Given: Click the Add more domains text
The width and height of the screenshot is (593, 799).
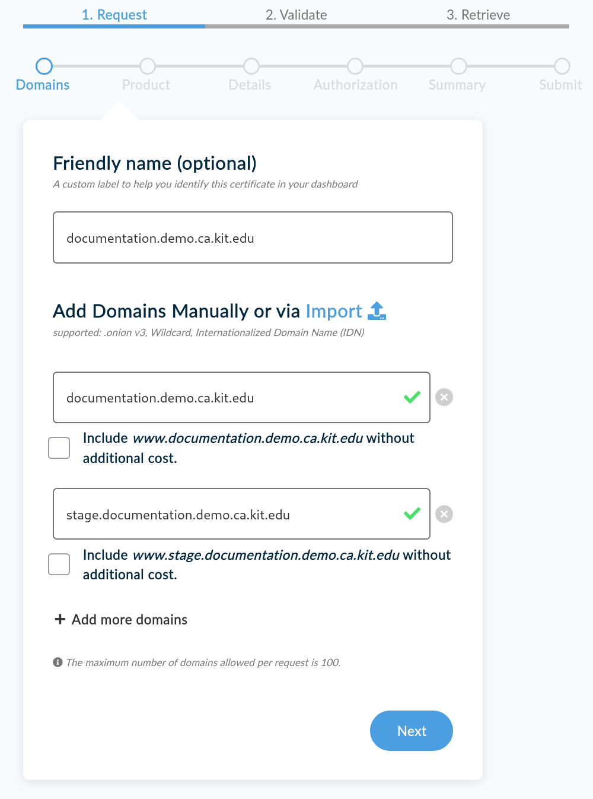Looking at the screenshot, I should coord(129,620).
